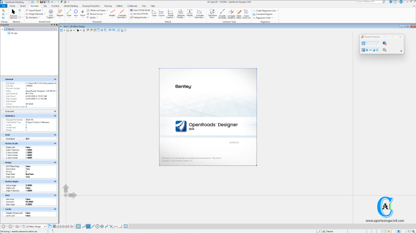
Task: Click the Add selection mode plus icon
Action: point(367,50)
